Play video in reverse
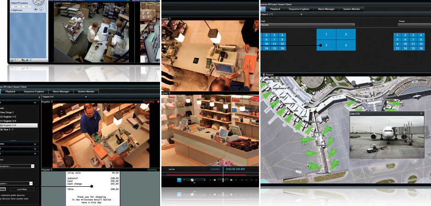The width and height of the screenshot is (431, 206). click(214, 180)
